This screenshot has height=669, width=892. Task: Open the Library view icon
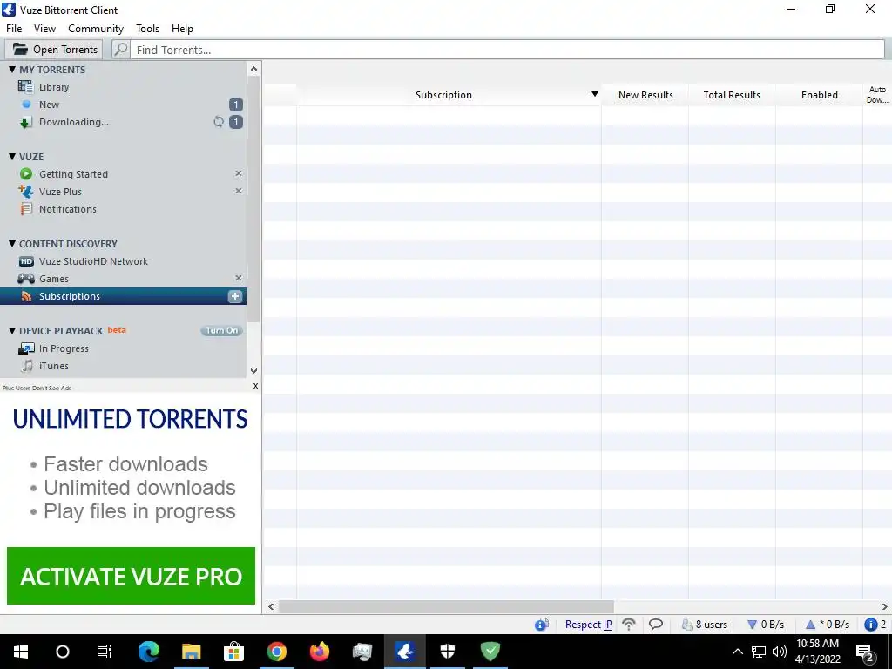25,87
